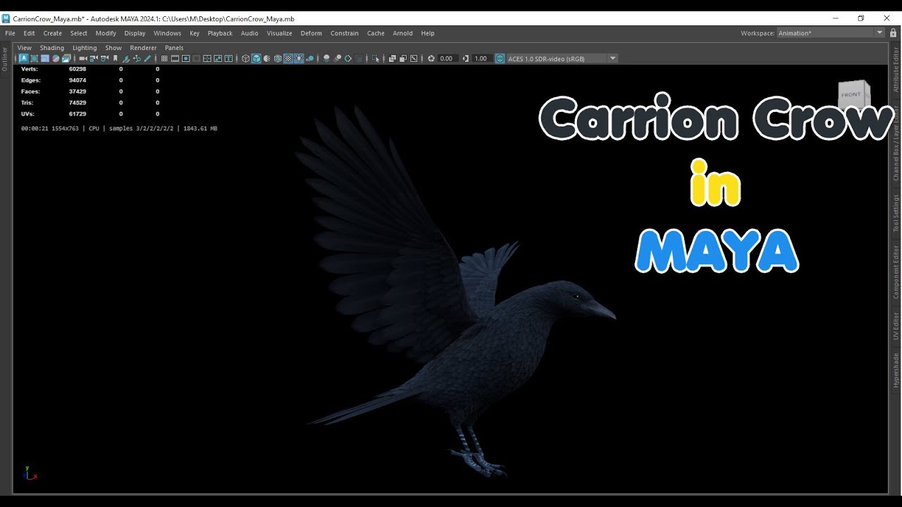
Task: Open the Arnold menu
Action: 403,33
